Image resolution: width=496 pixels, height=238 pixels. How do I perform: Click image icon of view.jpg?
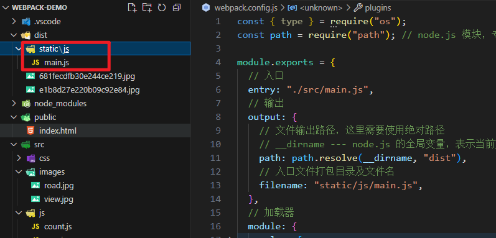point(35,199)
